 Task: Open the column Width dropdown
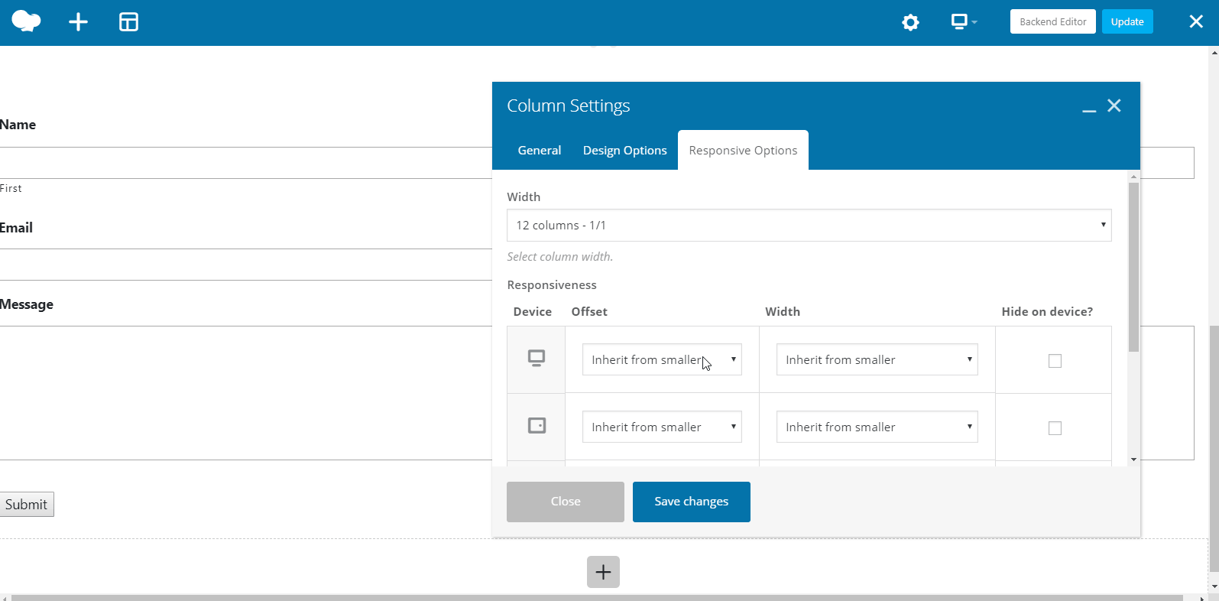tap(809, 226)
